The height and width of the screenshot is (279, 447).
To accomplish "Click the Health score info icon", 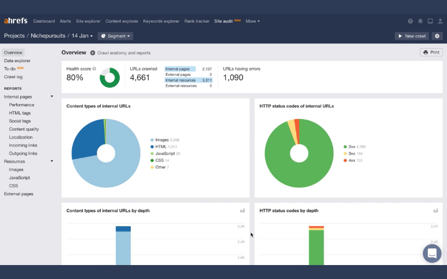I will (x=94, y=69).
